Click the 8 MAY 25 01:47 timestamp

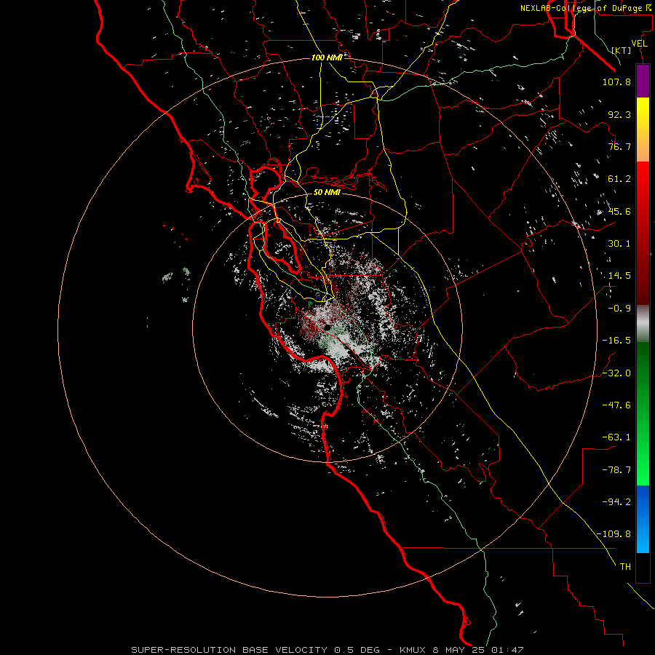pyautogui.click(x=479, y=650)
